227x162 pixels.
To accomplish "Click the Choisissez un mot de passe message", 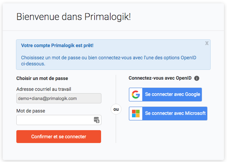I will pos(109,61).
